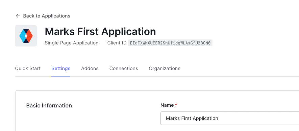Click the back arrow icon
The image size is (299, 131).
(18, 16)
